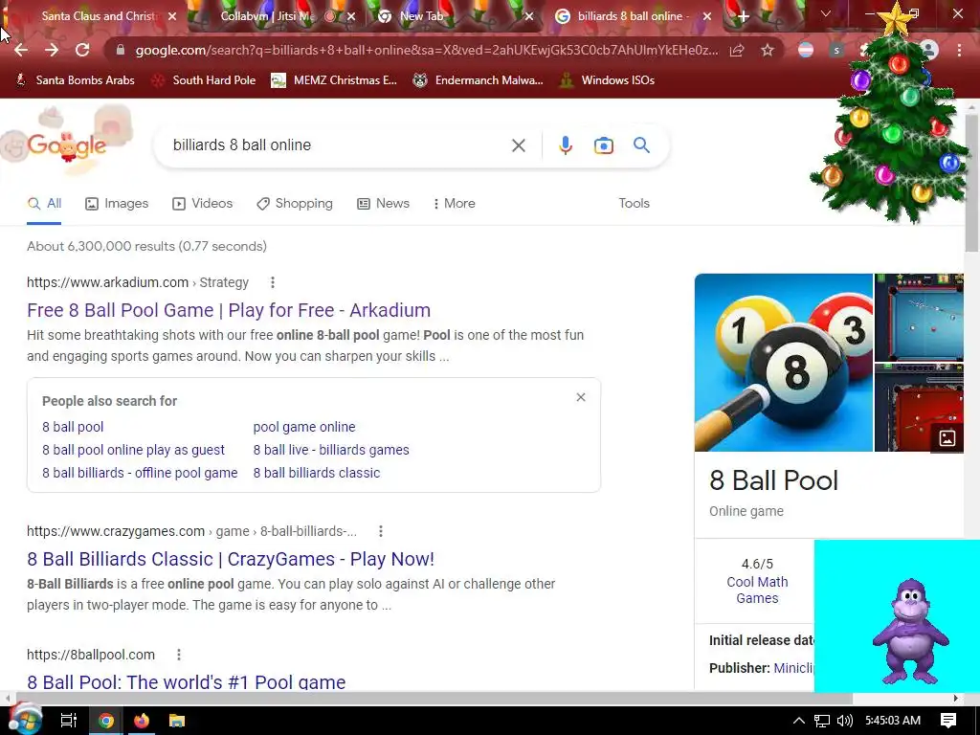
Task: Open the more images icon on thumbnails
Action: pos(947,438)
